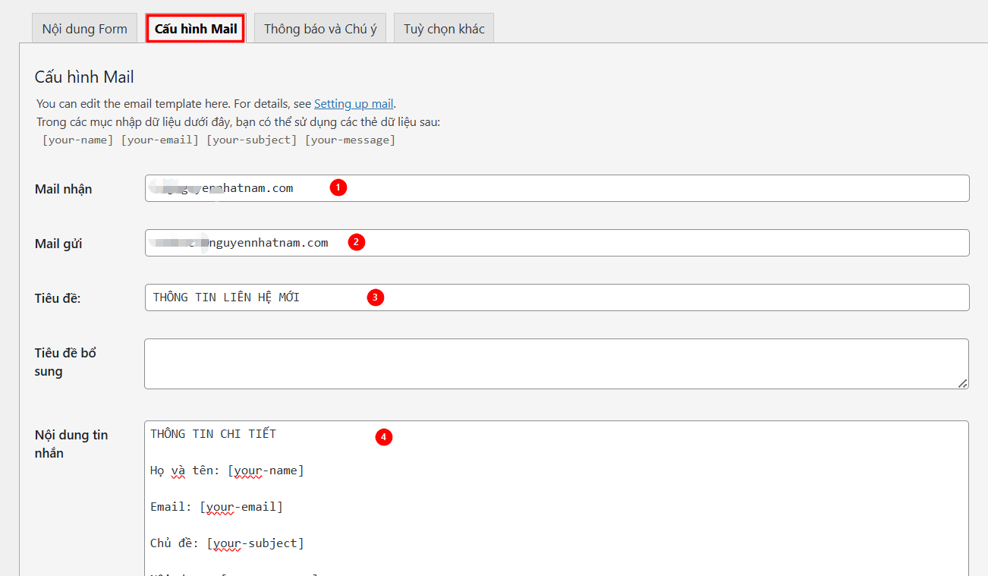This screenshot has height=576, width=988.
Task: Open the Thông báo và Chú ý tab
Action: (320, 29)
